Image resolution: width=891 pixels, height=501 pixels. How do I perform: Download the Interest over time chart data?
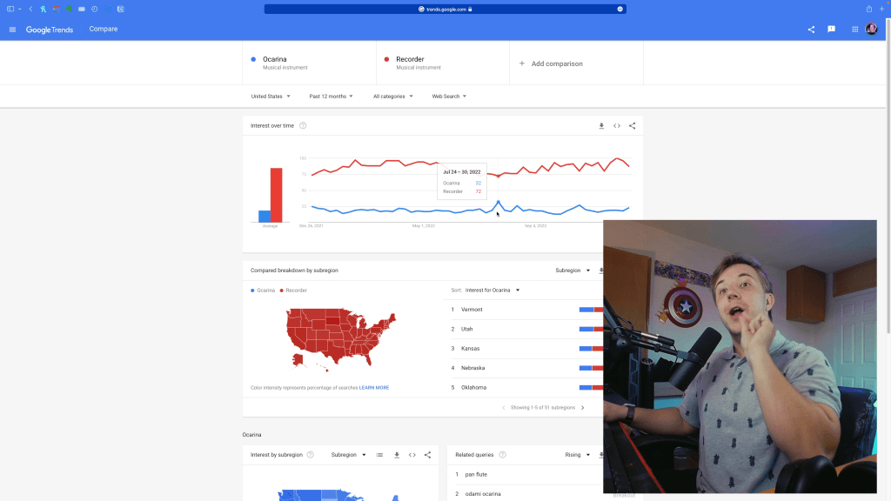[x=601, y=126]
